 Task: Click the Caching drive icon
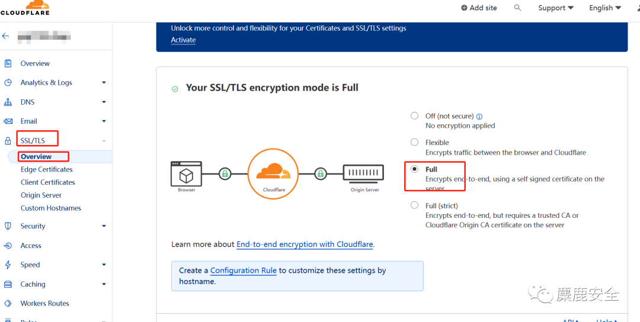tap(8, 284)
